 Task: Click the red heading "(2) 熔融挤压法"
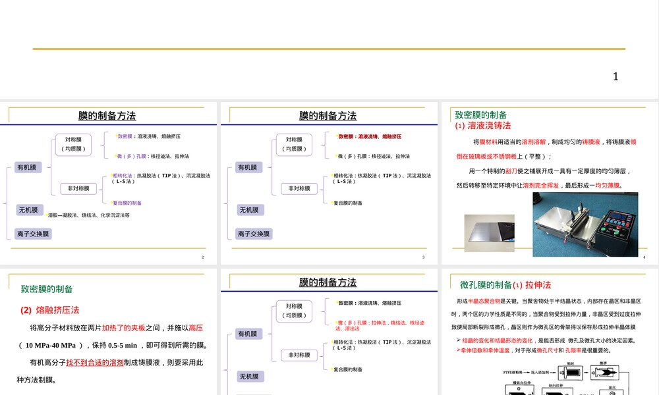pos(49,310)
